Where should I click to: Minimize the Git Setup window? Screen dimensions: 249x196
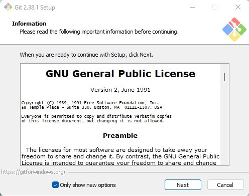(192, 7)
